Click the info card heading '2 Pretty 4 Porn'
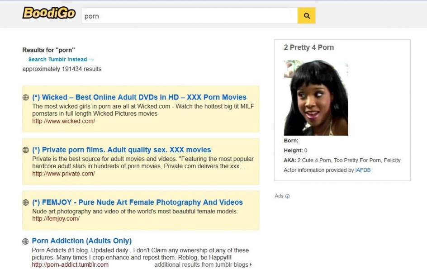The width and height of the screenshot is (427, 269). [x=309, y=47]
